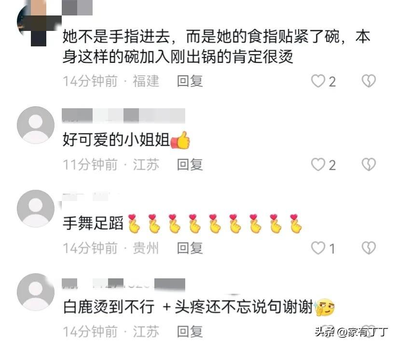Reply to the Fujian comment via 回复
Viewport: 397px width, 346px height.
pyautogui.click(x=190, y=81)
